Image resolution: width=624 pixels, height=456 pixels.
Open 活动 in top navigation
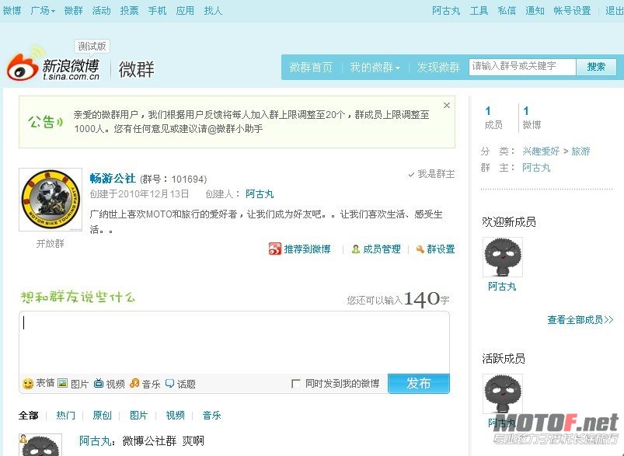coord(102,11)
